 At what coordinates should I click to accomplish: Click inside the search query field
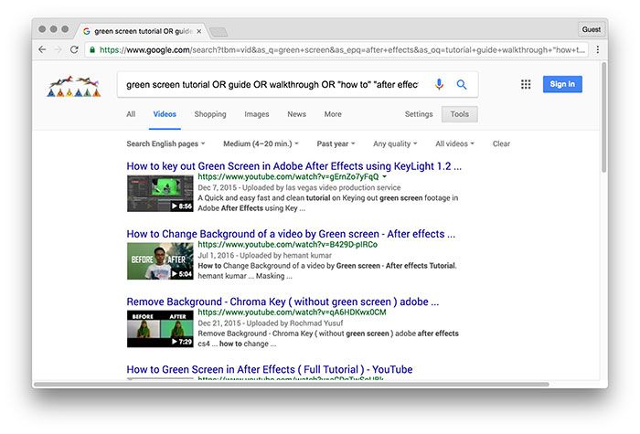click(x=272, y=84)
